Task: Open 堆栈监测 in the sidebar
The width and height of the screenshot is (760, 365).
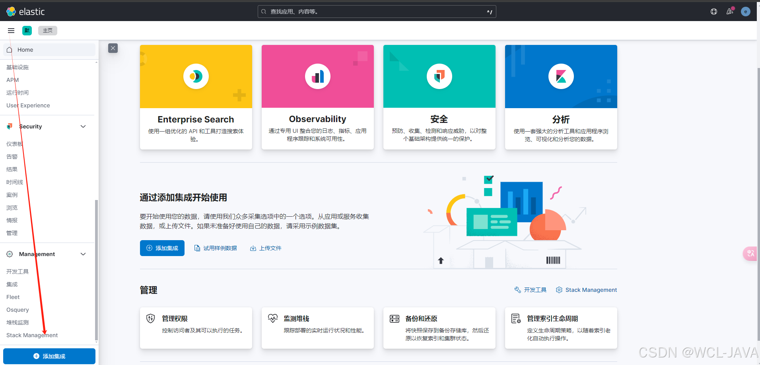Action: click(x=17, y=322)
